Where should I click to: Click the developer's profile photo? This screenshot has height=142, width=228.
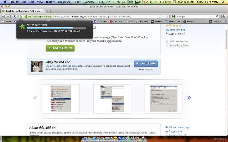(37, 66)
